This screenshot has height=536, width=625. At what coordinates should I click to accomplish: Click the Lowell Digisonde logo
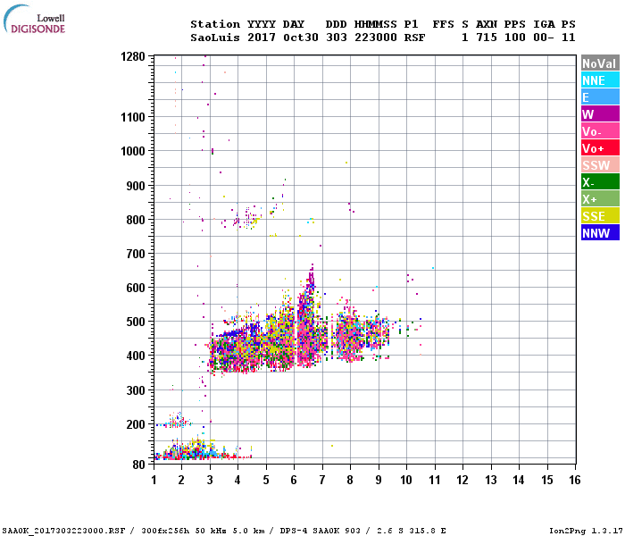click(34, 19)
